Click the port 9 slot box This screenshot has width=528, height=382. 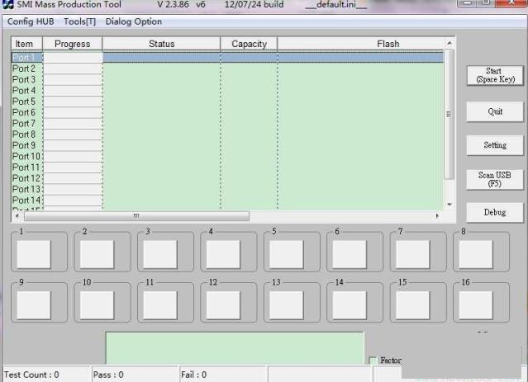pos(34,304)
